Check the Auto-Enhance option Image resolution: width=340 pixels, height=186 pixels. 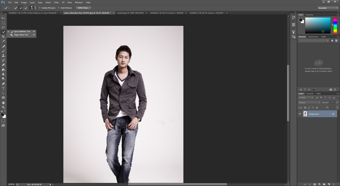pyautogui.click(x=59, y=8)
